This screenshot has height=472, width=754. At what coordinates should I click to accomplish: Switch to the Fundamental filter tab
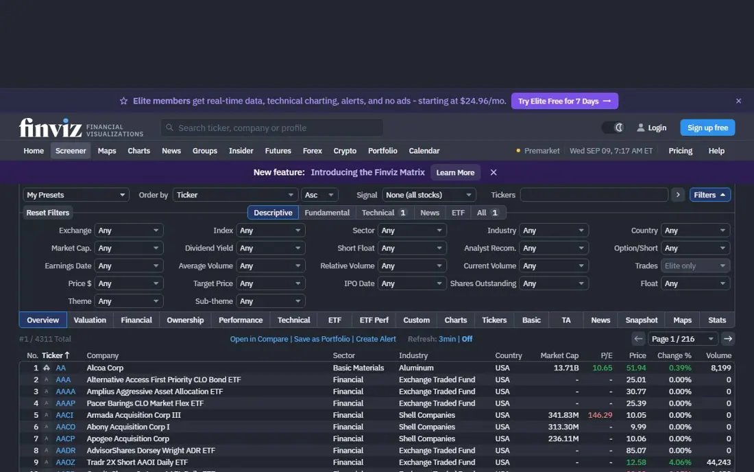point(327,213)
